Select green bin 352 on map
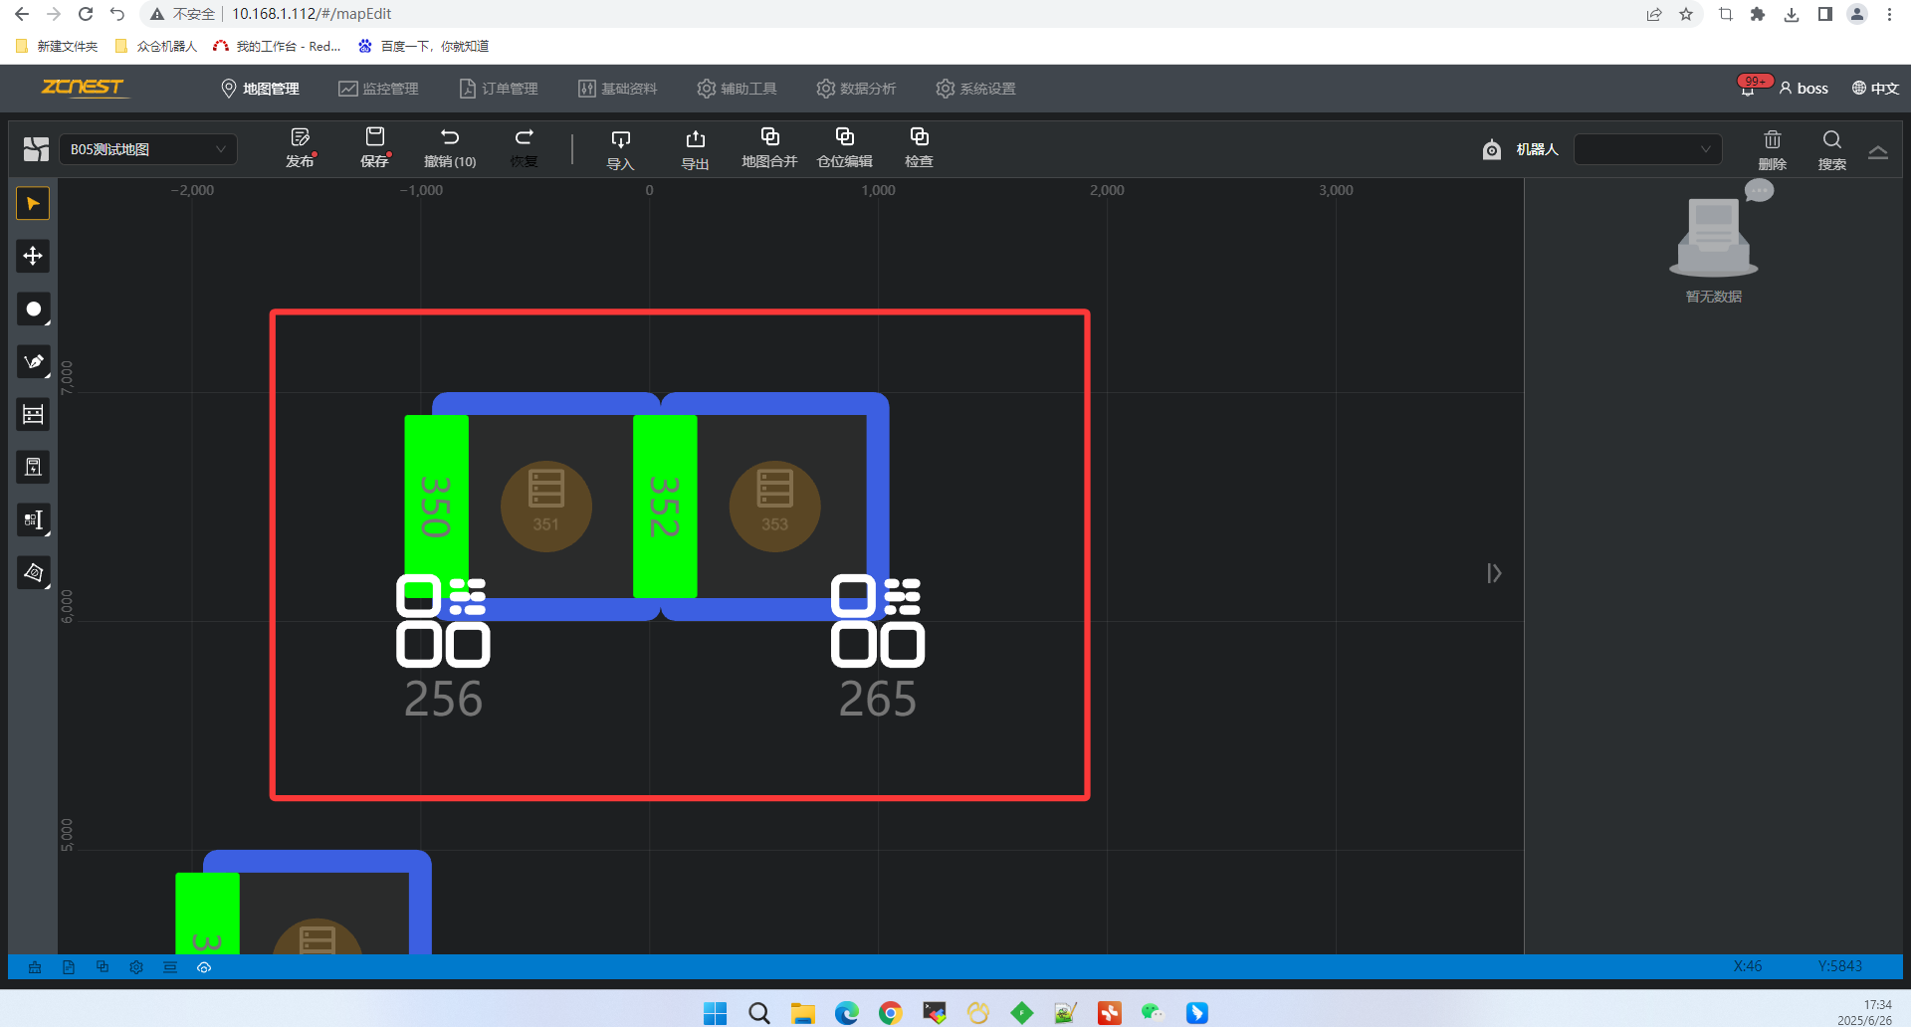This screenshot has height=1027, width=1911. pos(665,507)
